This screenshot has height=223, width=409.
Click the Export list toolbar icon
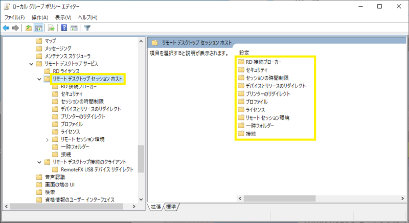click(51, 28)
